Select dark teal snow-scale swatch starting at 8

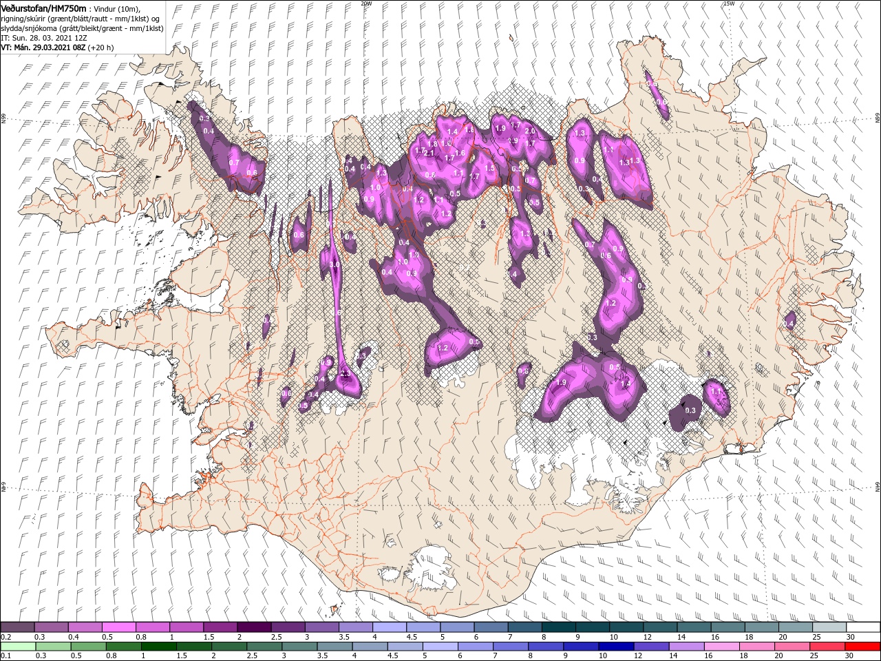click(x=558, y=627)
